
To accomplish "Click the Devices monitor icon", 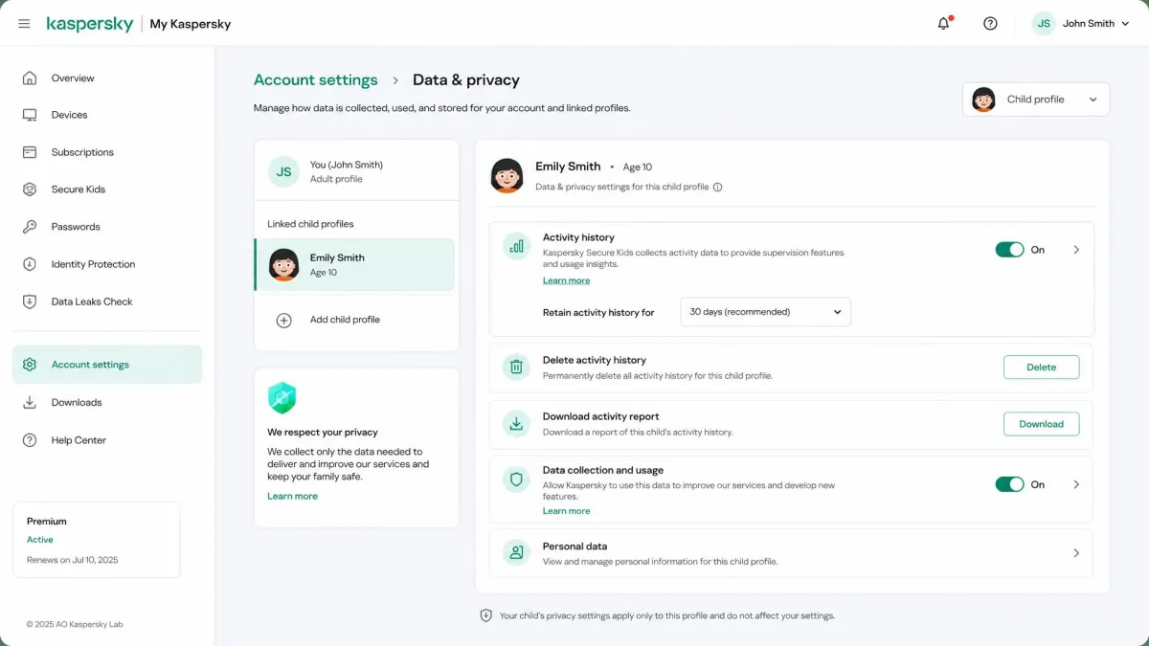I will tap(30, 115).
